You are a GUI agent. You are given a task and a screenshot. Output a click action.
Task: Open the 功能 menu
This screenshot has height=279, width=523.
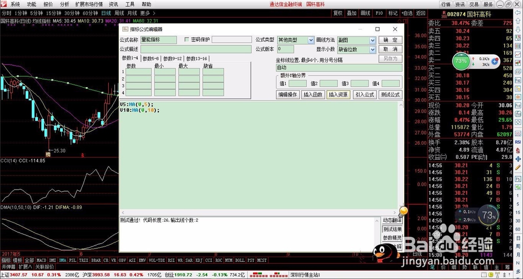point(32,4)
